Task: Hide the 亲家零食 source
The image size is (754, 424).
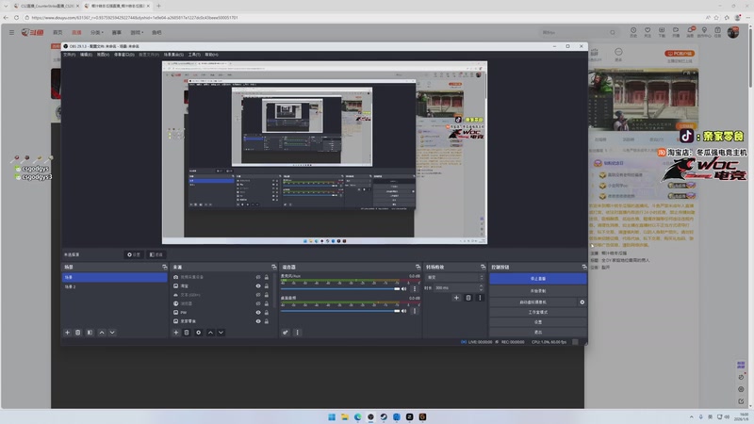Action: tap(257, 321)
